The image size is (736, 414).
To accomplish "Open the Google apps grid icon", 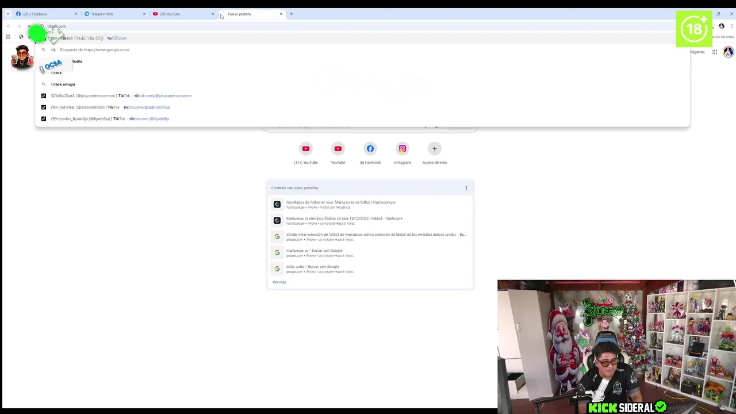I will pyautogui.click(x=715, y=52).
